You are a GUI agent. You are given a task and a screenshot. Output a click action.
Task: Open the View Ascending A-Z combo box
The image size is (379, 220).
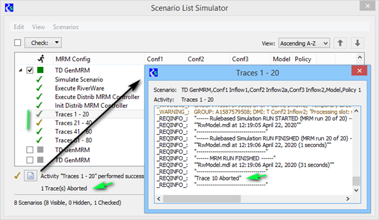click(304, 43)
